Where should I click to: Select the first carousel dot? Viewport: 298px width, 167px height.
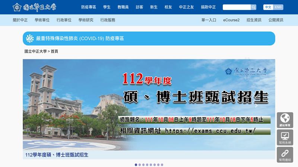pyautogui.click(x=136, y=165)
